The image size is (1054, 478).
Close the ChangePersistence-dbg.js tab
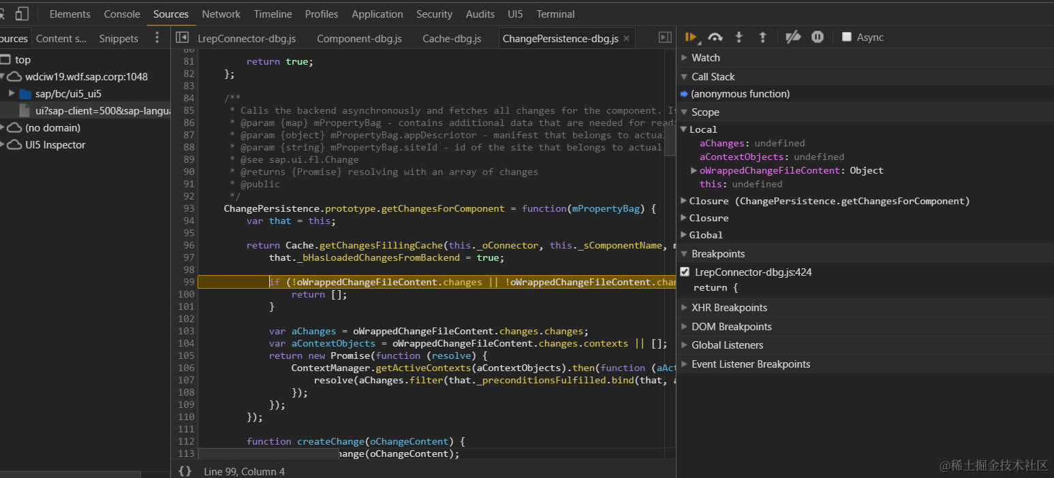pyautogui.click(x=626, y=39)
